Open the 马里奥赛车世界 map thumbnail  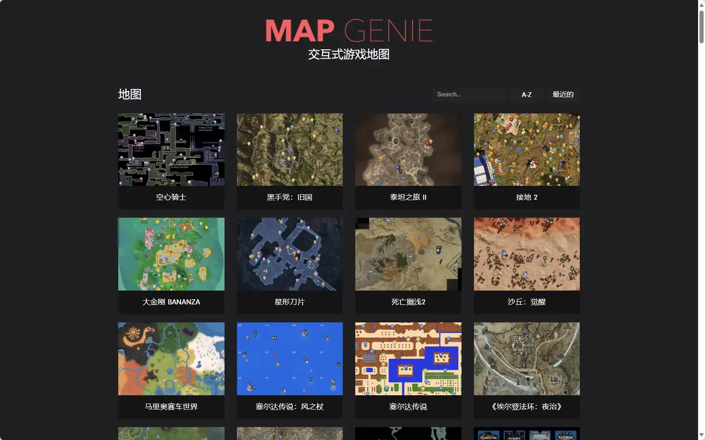[x=171, y=359]
